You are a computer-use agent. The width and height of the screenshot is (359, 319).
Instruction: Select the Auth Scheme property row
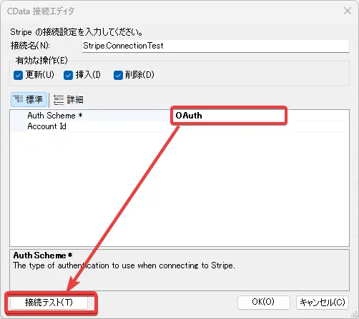(179, 116)
